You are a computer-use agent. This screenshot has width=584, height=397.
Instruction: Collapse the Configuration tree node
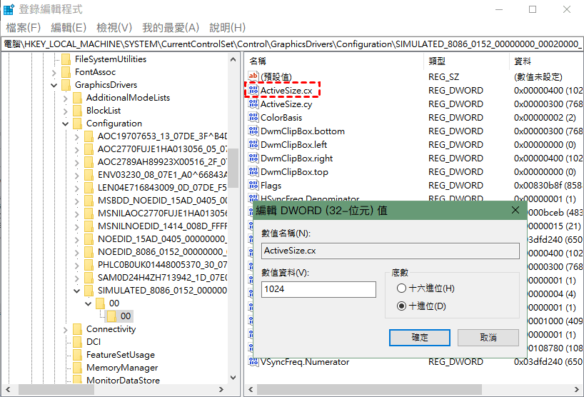[x=66, y=124]
